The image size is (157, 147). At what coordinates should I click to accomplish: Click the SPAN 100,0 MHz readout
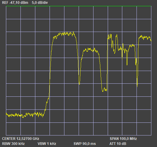tap(123, 139)
